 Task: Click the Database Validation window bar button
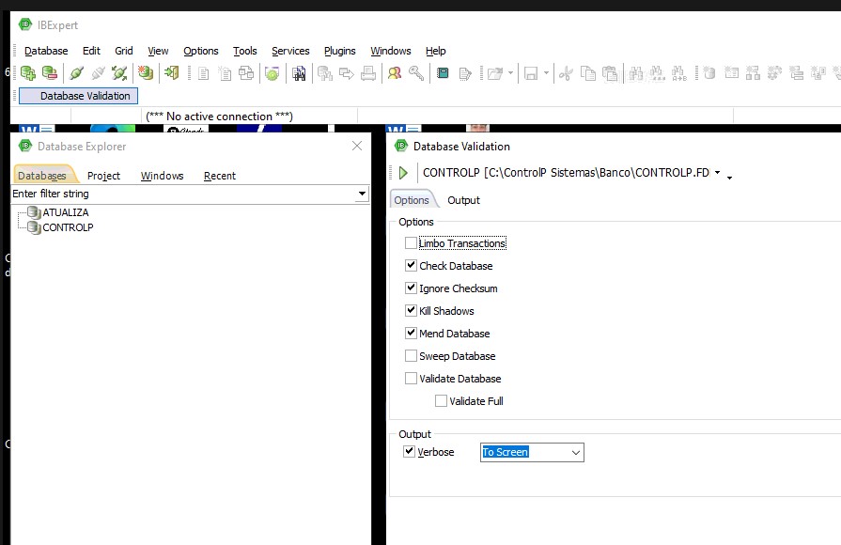point(78,96)
